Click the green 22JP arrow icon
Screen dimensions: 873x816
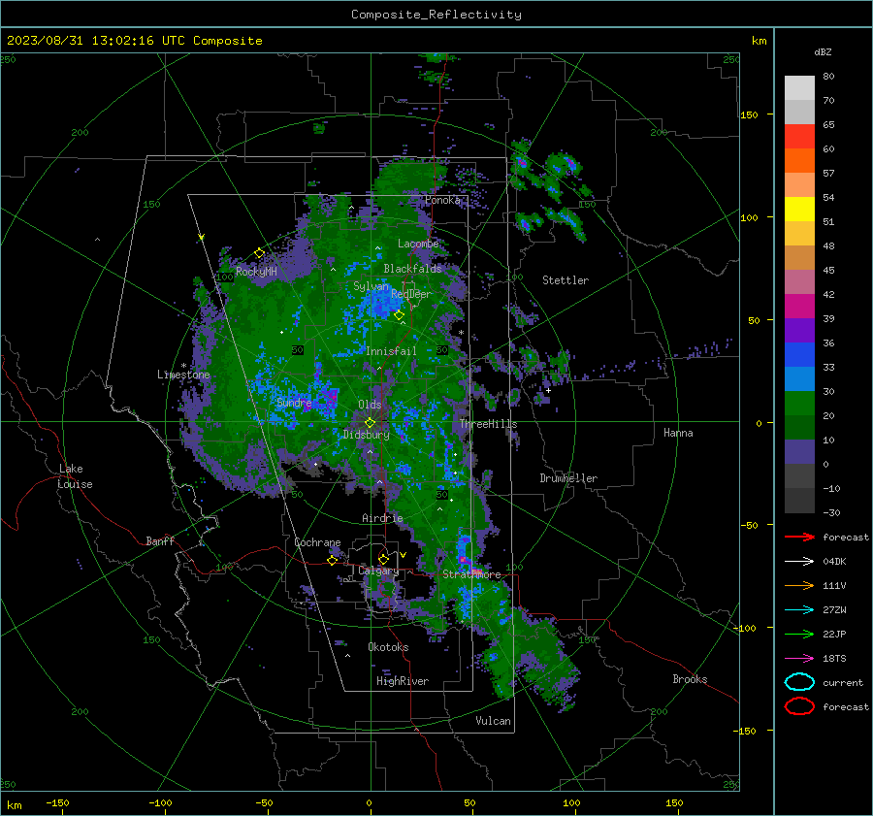[799, 634]
